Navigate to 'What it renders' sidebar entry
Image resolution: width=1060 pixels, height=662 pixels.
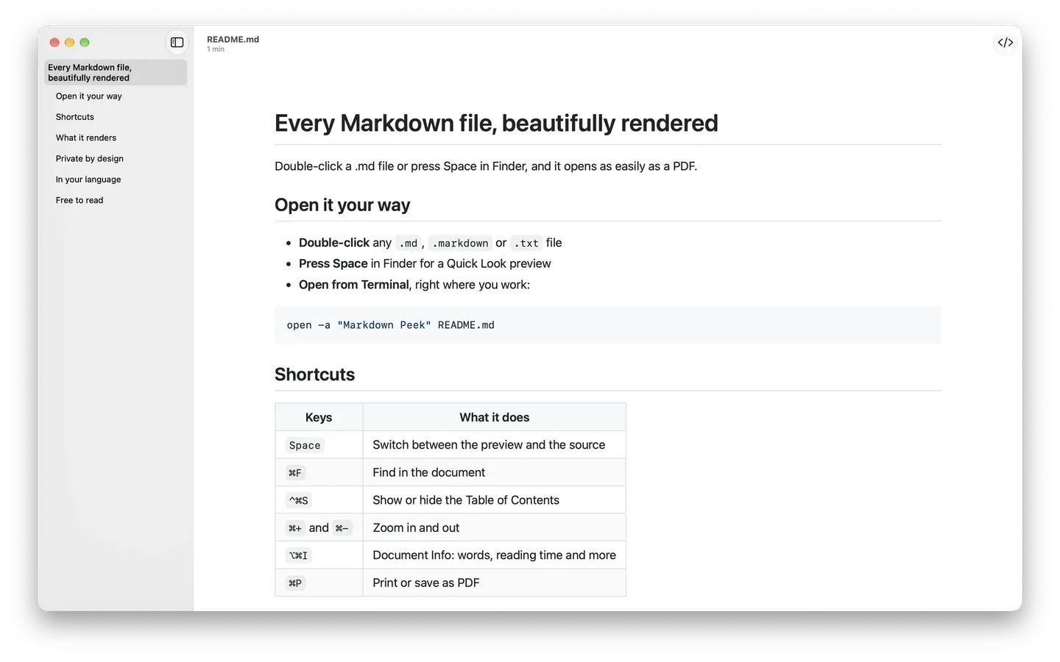tap(86, 138)
